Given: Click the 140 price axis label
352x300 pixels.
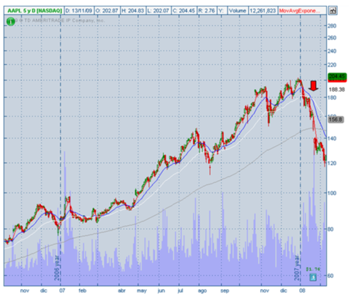Looking at the screenshot, I should pos(331,138).
